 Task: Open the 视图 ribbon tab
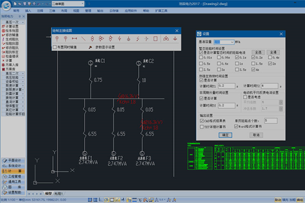point(76,11)
